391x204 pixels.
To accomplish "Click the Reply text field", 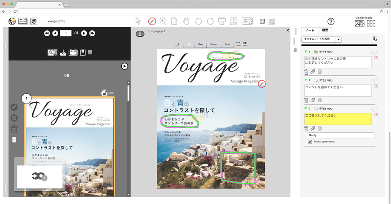I will pos(341,135).
